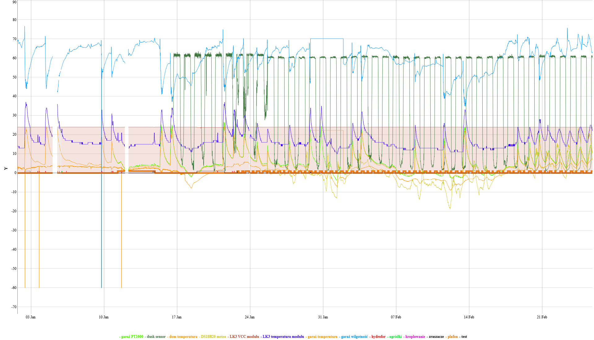Click the Y axis title label
This screenshot has height=340, width=594.
[x=6, y=168]
